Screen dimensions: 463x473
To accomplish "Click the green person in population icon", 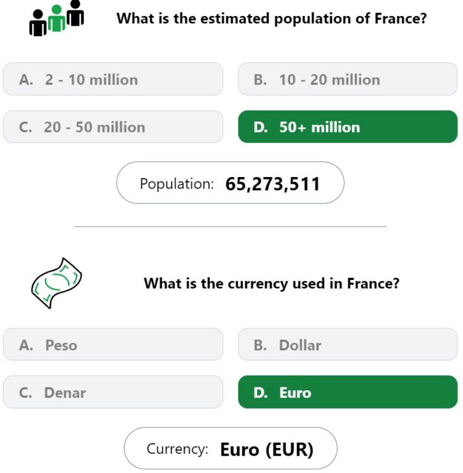I will pos(56,19).
